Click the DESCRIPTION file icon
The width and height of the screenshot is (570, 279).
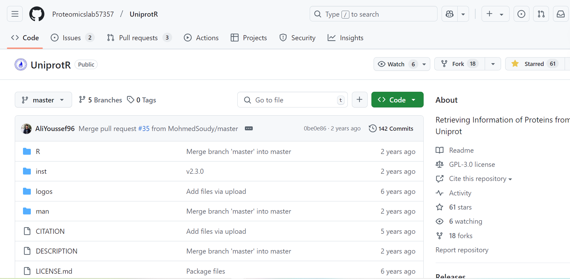tap(27, 251)
